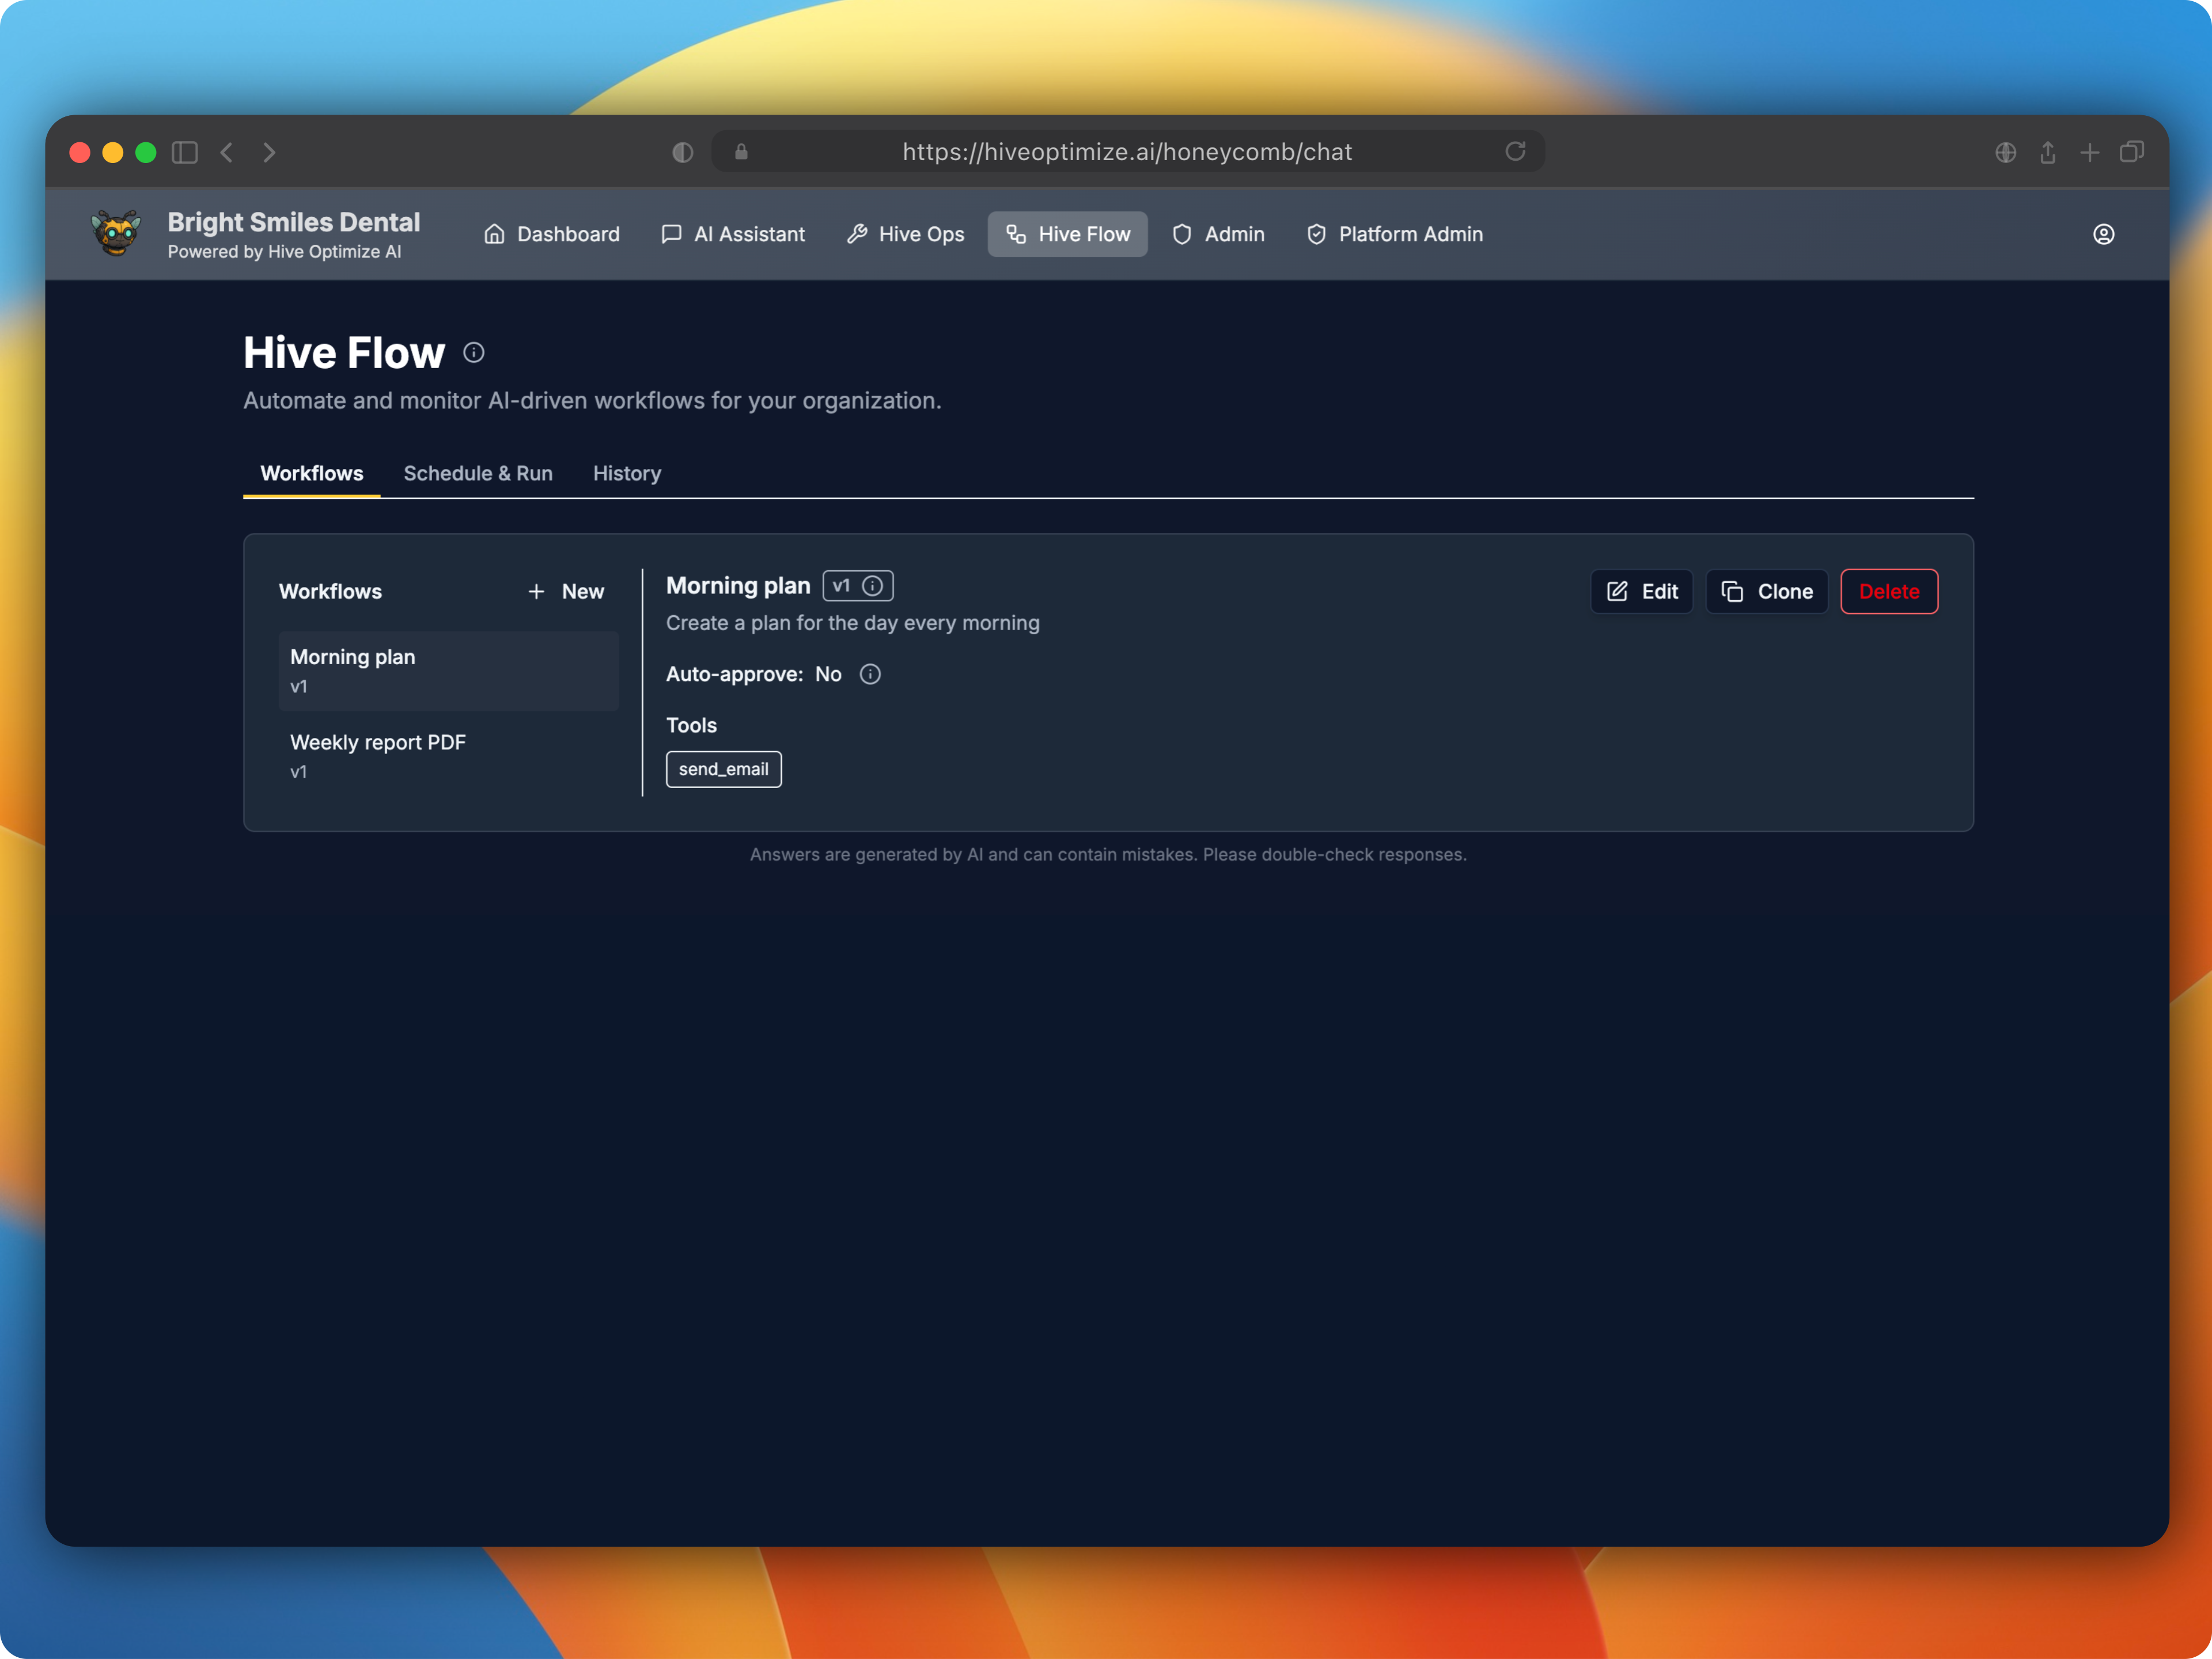Go back in browser history
Viewport: 2212px width, 1659px height.
pyautogui.click(x=227, y=152)
